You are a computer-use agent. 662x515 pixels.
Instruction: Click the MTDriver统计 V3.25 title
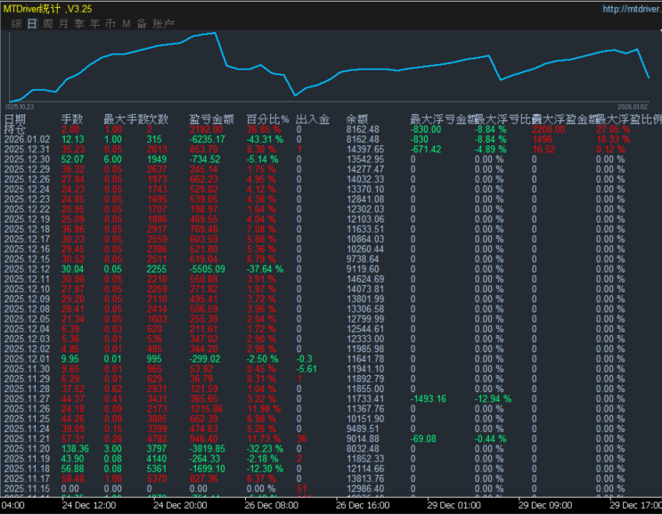tap(47, 9)
